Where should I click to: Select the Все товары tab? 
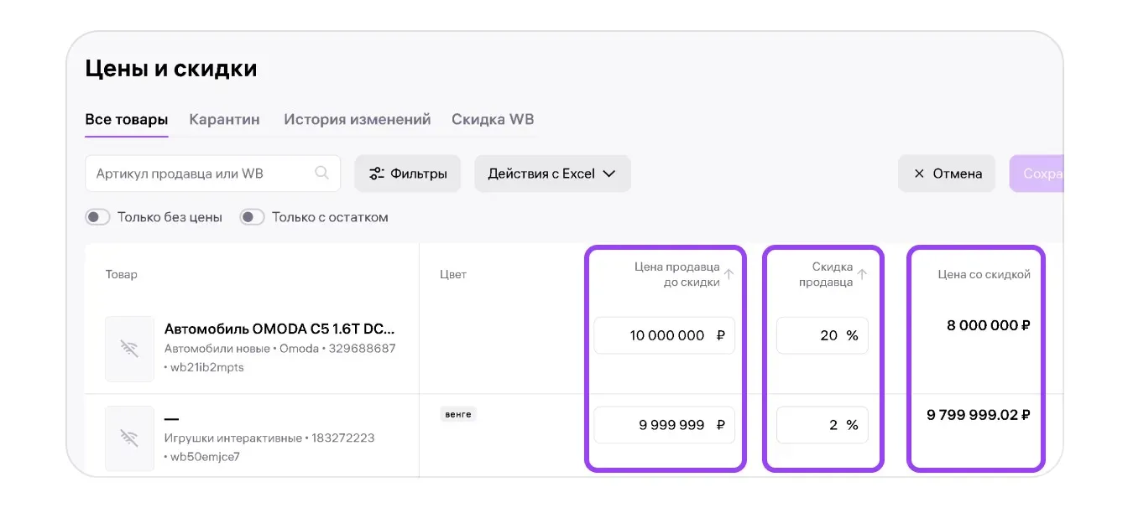126,119
